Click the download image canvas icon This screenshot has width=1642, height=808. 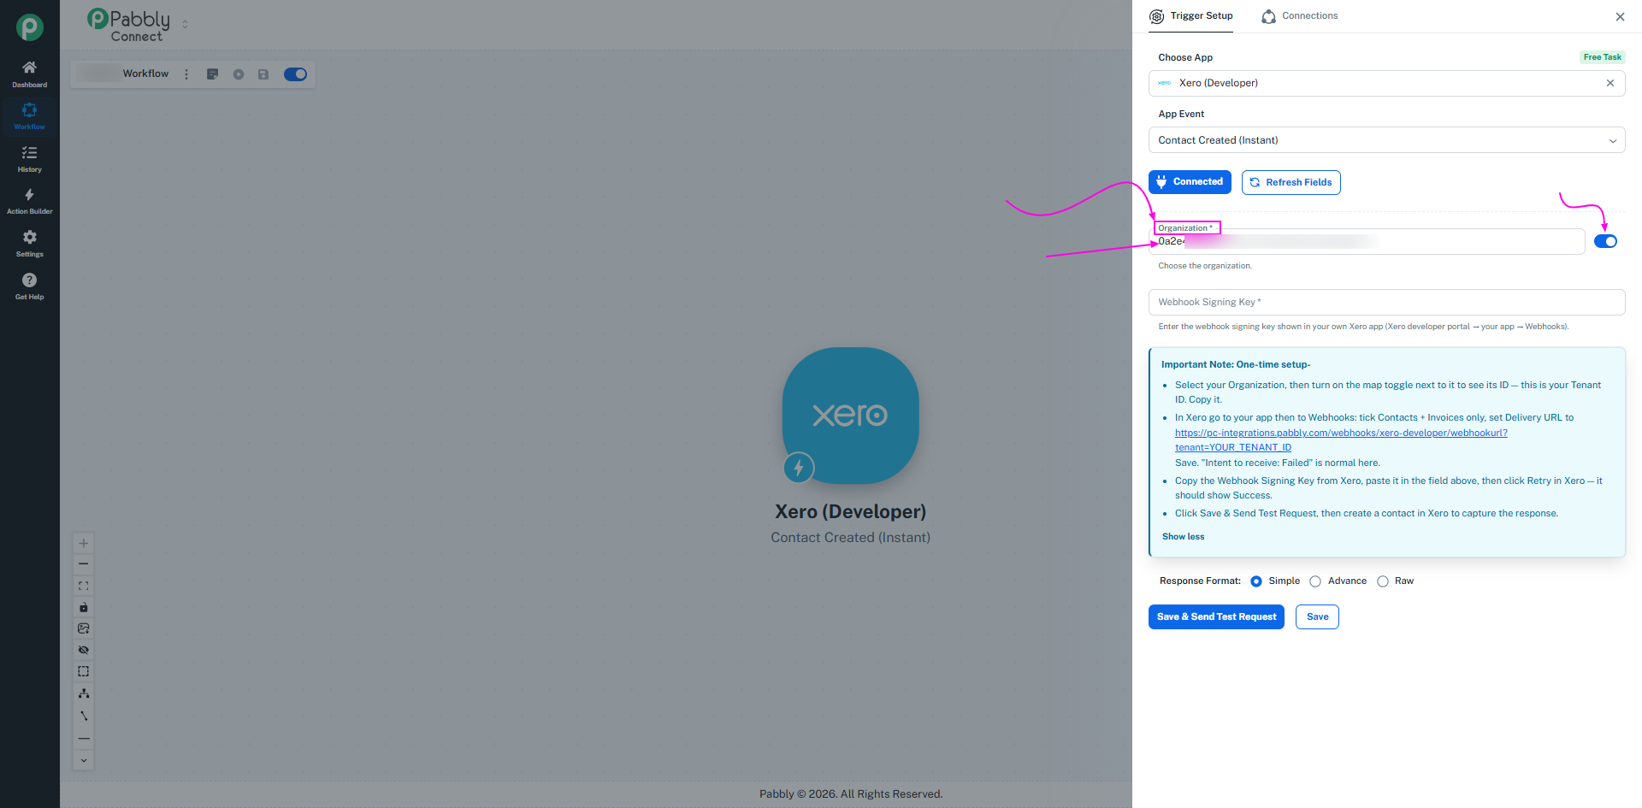(84, 628)
